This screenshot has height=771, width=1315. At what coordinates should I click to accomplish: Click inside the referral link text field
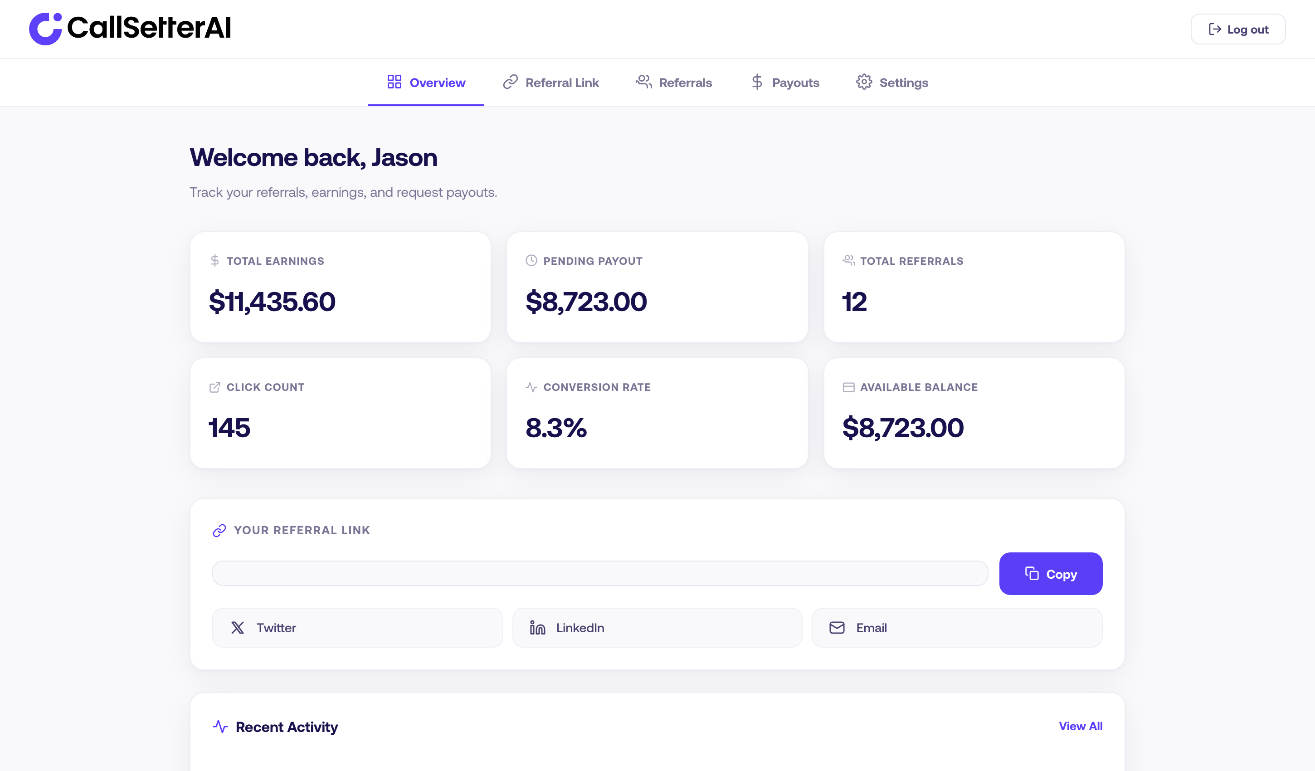(x=600, y=573)
